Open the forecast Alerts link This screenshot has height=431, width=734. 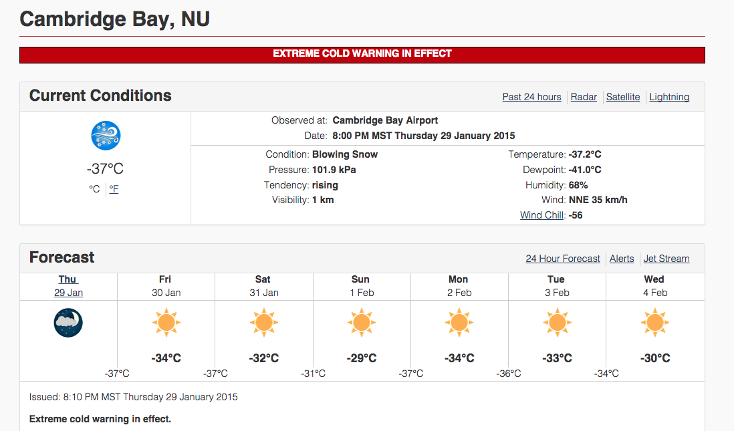click(622, 259)
